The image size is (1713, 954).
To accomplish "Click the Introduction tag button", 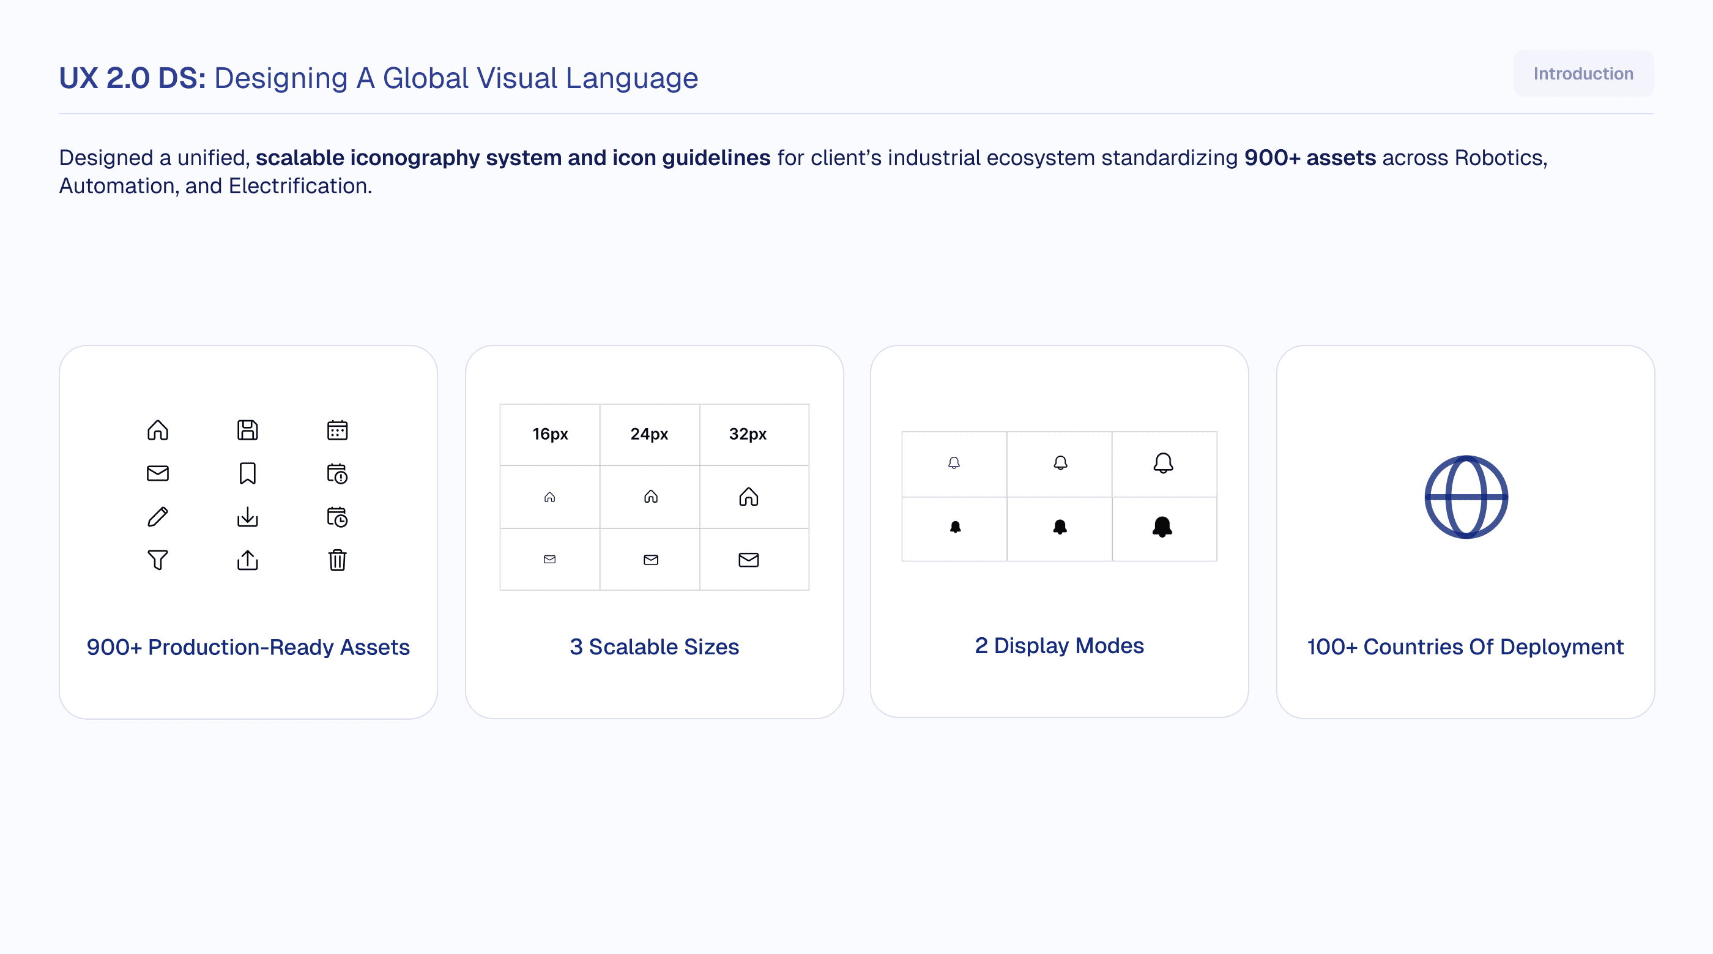I will coord(1583,74).
